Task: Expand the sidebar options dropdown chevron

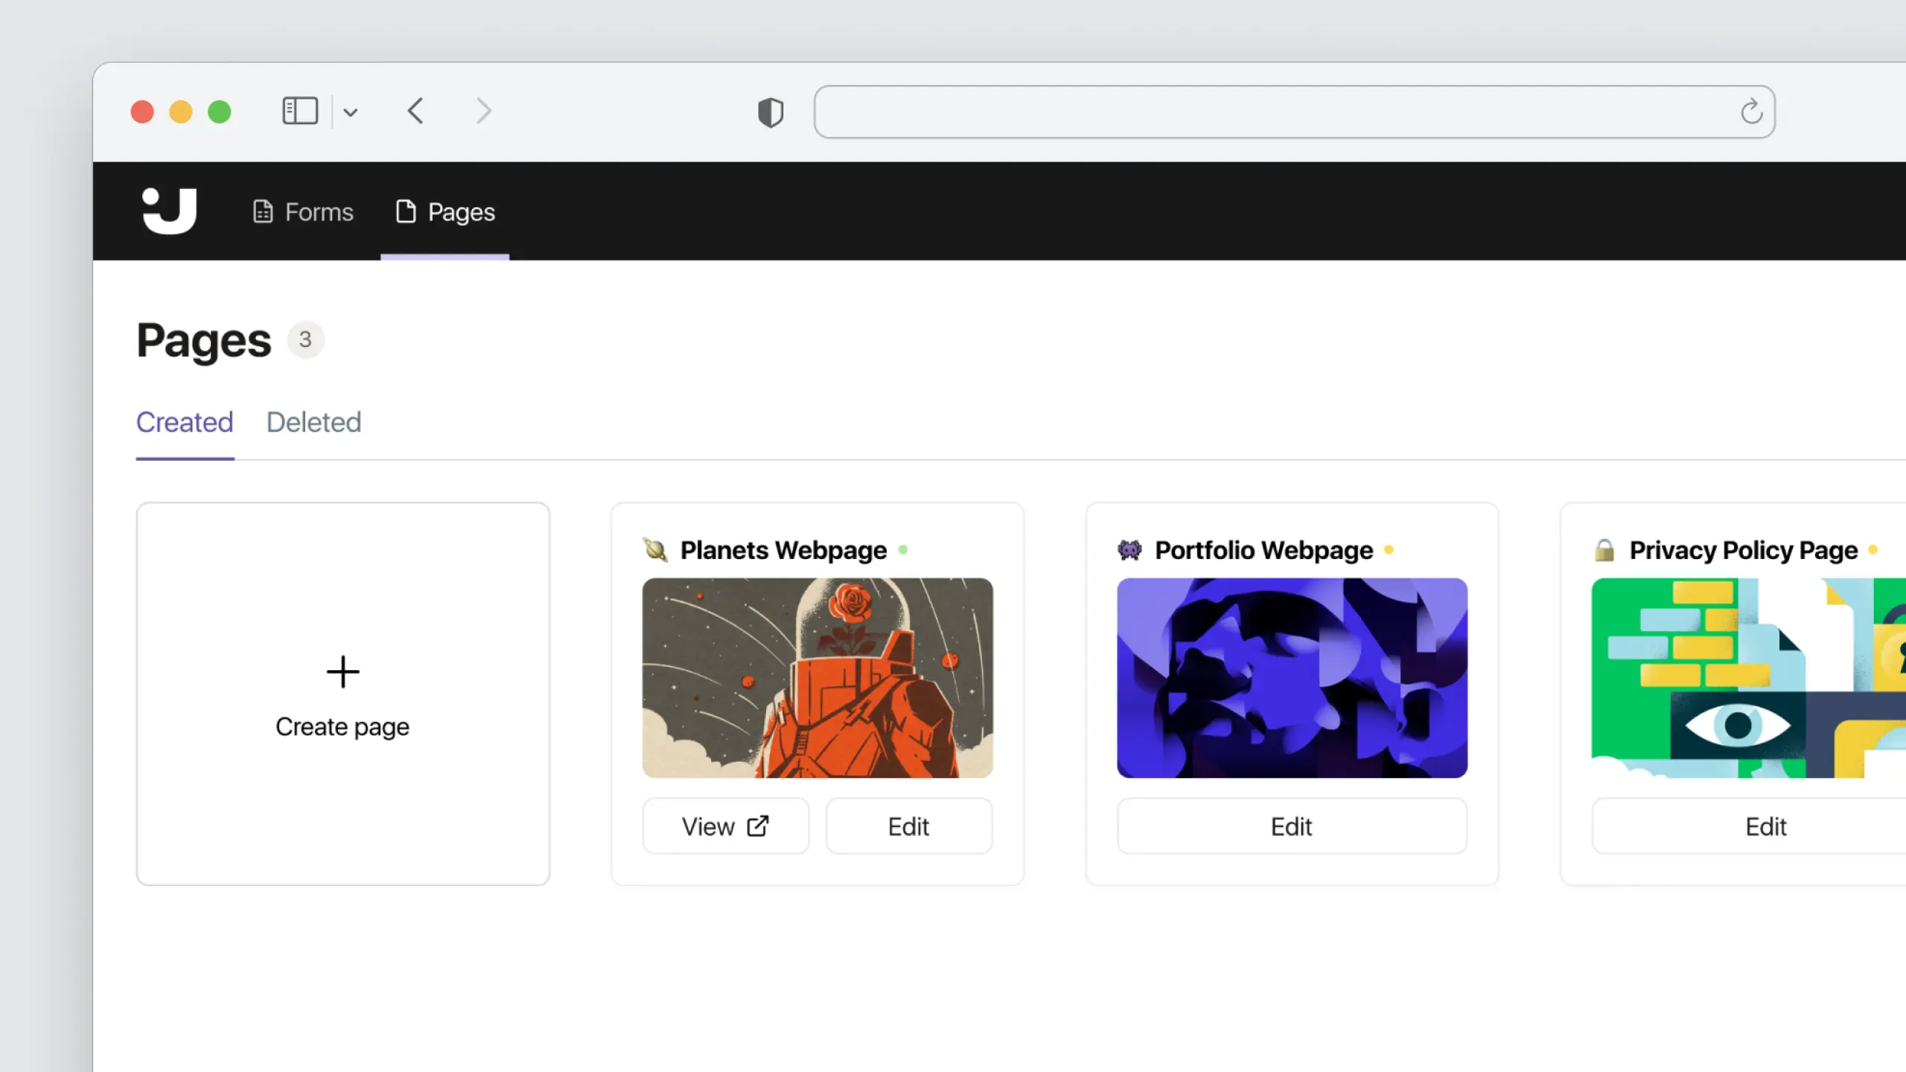Action: (x=351, y=112)
